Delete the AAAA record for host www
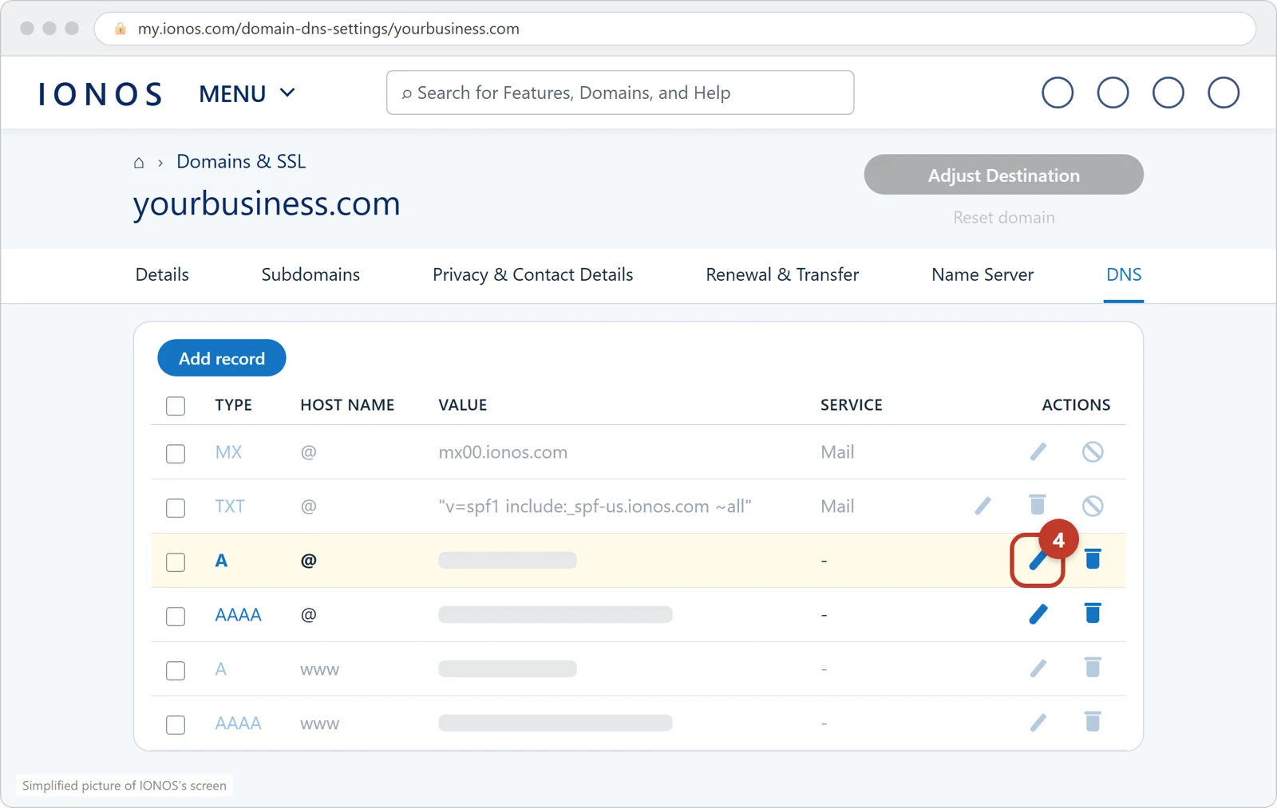Screen dimensions: 1277x808 1093,721
